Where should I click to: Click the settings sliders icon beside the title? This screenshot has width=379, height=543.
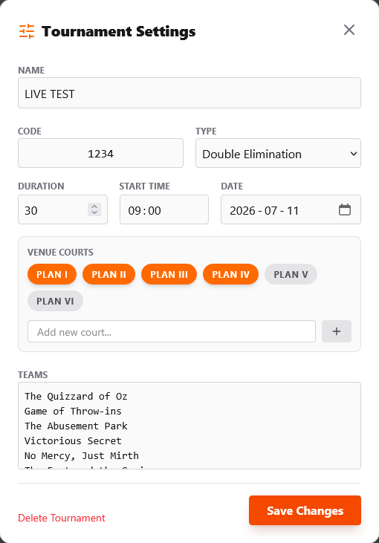[x=27, y=31]
